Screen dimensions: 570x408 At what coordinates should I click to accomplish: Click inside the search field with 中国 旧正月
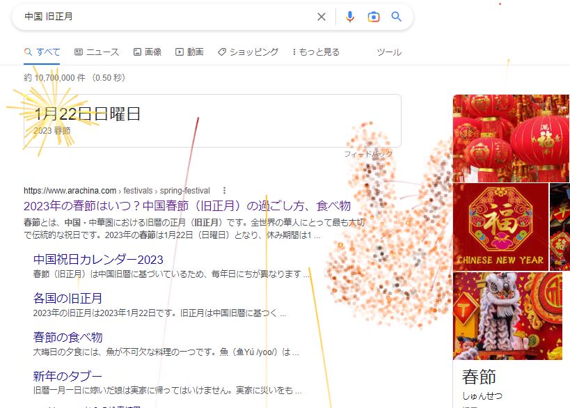coord(167,17)
